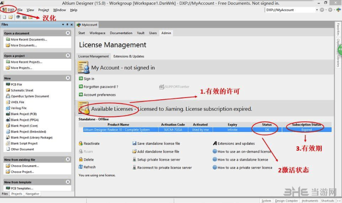The height and width of the screenshot is (203, 342).
Task: Collapse the New from template section
Action: 68,182
